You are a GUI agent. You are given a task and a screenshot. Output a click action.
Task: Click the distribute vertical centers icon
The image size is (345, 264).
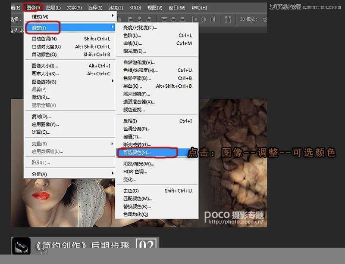[x=204, y=18]
